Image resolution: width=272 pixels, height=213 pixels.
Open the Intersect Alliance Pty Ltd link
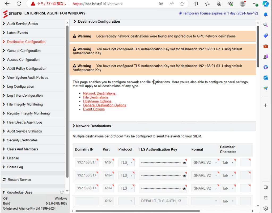[23, 208]
